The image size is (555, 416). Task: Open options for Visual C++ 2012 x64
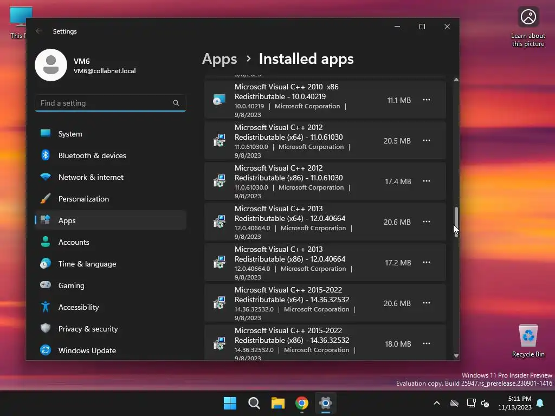[x=427, y=140]
